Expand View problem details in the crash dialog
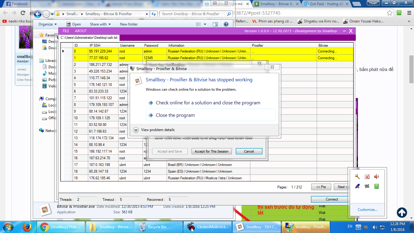Image resolution: width=414 pixels, height=233 pixels. click(x=154, y=130)
